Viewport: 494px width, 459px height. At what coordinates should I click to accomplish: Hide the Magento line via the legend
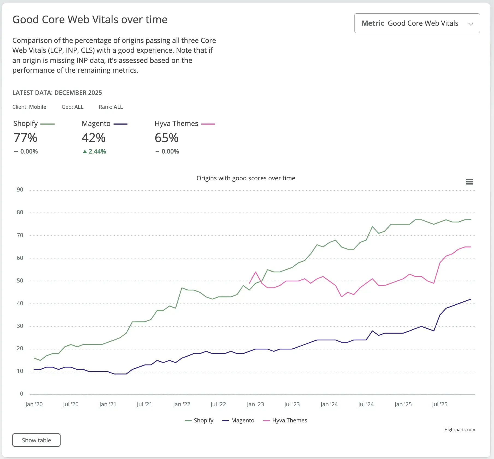point(239,420)
